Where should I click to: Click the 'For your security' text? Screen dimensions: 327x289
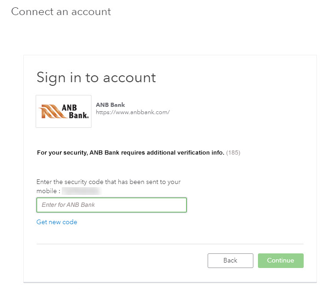tap(61, 152)
